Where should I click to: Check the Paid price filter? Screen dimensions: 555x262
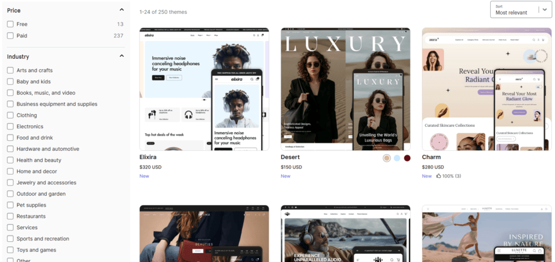[x=10, y=35]
